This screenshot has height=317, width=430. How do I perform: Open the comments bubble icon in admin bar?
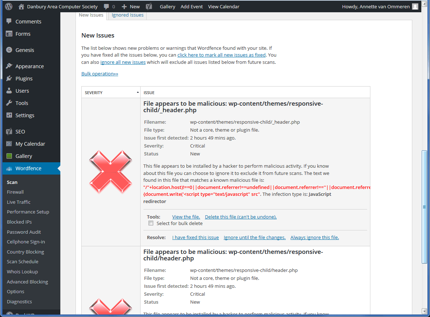[x=106, y=6]
